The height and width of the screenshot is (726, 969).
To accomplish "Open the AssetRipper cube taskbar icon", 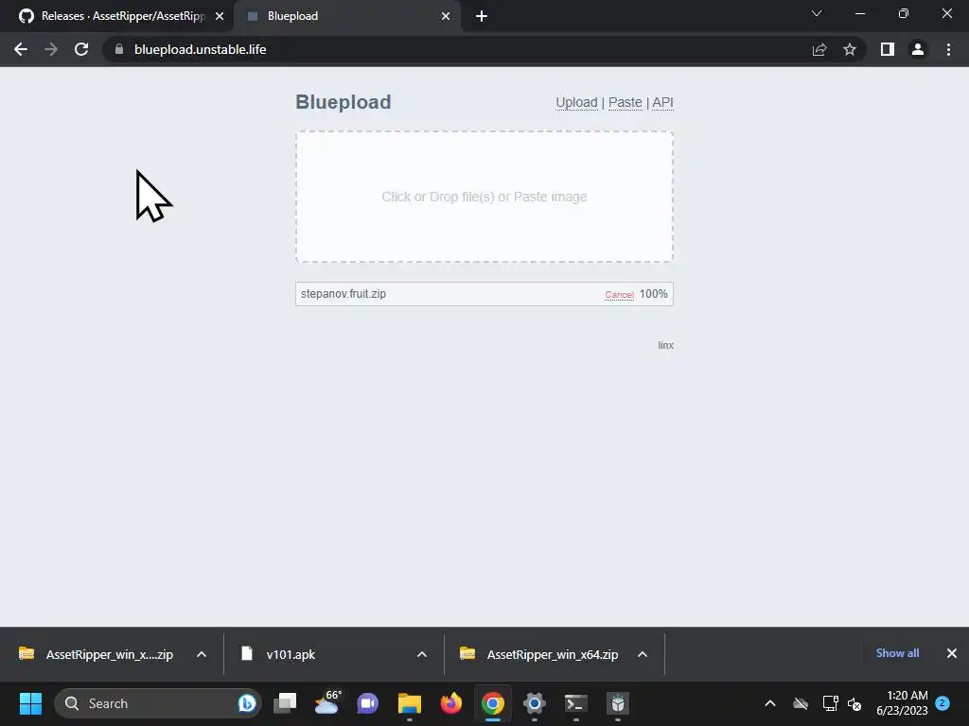I will click(x=617, y=703).
